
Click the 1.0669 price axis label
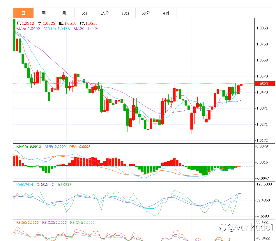262,60
